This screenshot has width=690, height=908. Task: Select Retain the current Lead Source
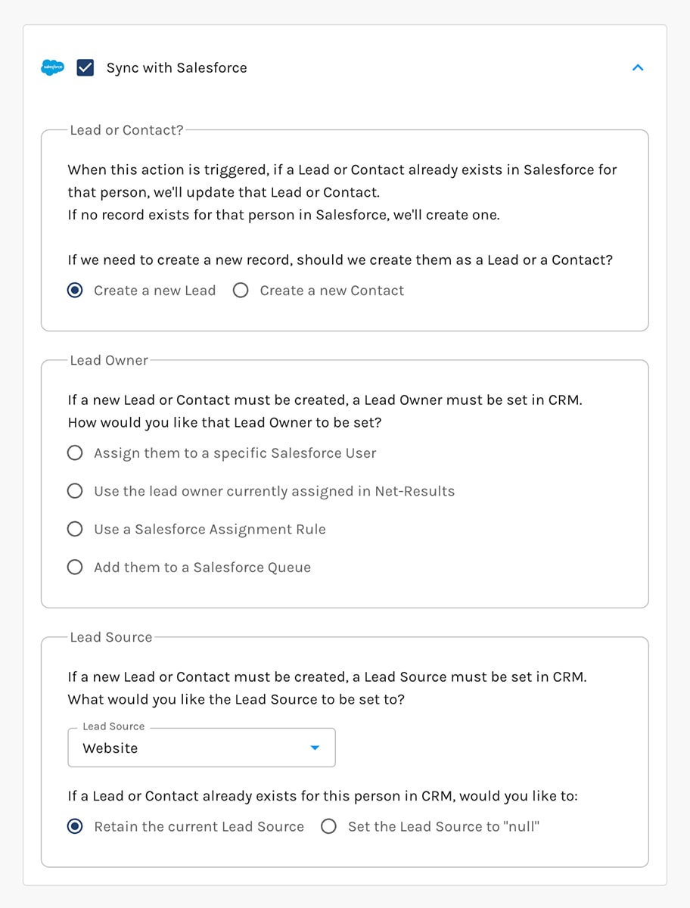pyautogui.click(x=75, y=826)
